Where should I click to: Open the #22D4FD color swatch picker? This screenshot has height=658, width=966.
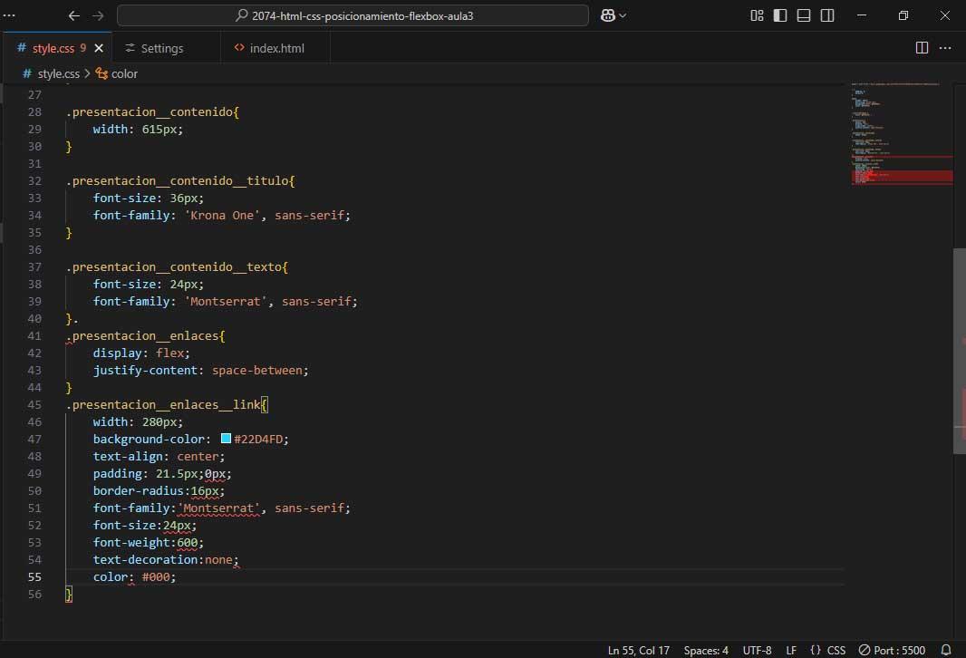[x=226, y=439]
